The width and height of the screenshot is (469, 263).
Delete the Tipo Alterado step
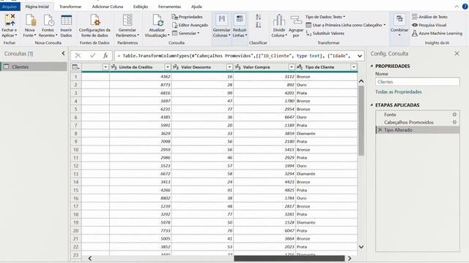point(380,130)
